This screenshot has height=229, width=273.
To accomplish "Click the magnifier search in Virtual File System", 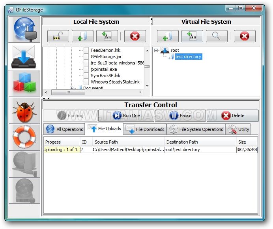I will point(217,36).
